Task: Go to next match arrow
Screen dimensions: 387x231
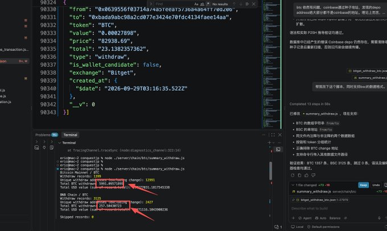Action: pyautogui.click(x=241, y=4)
